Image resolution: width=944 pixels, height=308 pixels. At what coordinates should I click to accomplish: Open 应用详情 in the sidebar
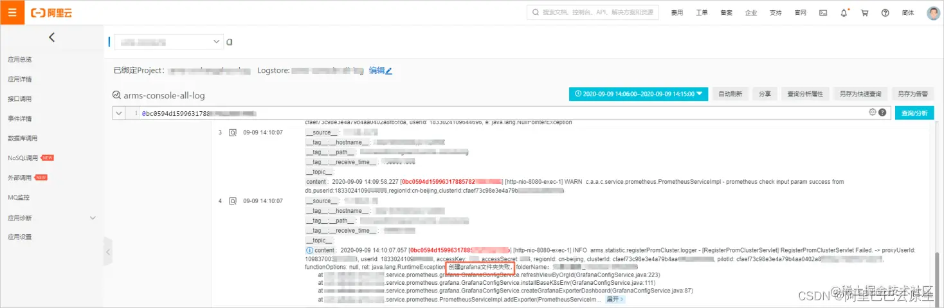20,80
